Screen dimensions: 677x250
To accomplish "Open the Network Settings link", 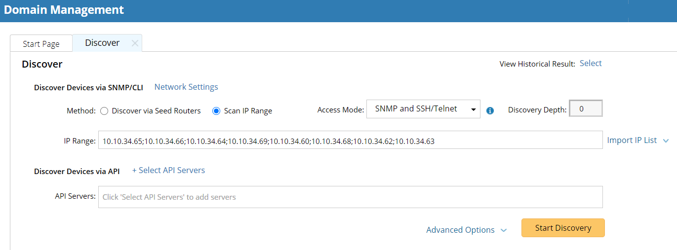I will [x=186, y=87].
